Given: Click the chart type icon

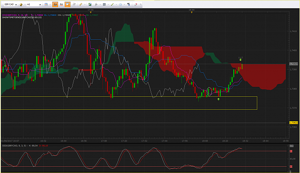Looking at the screenshot, I should (x=46, y=4).
